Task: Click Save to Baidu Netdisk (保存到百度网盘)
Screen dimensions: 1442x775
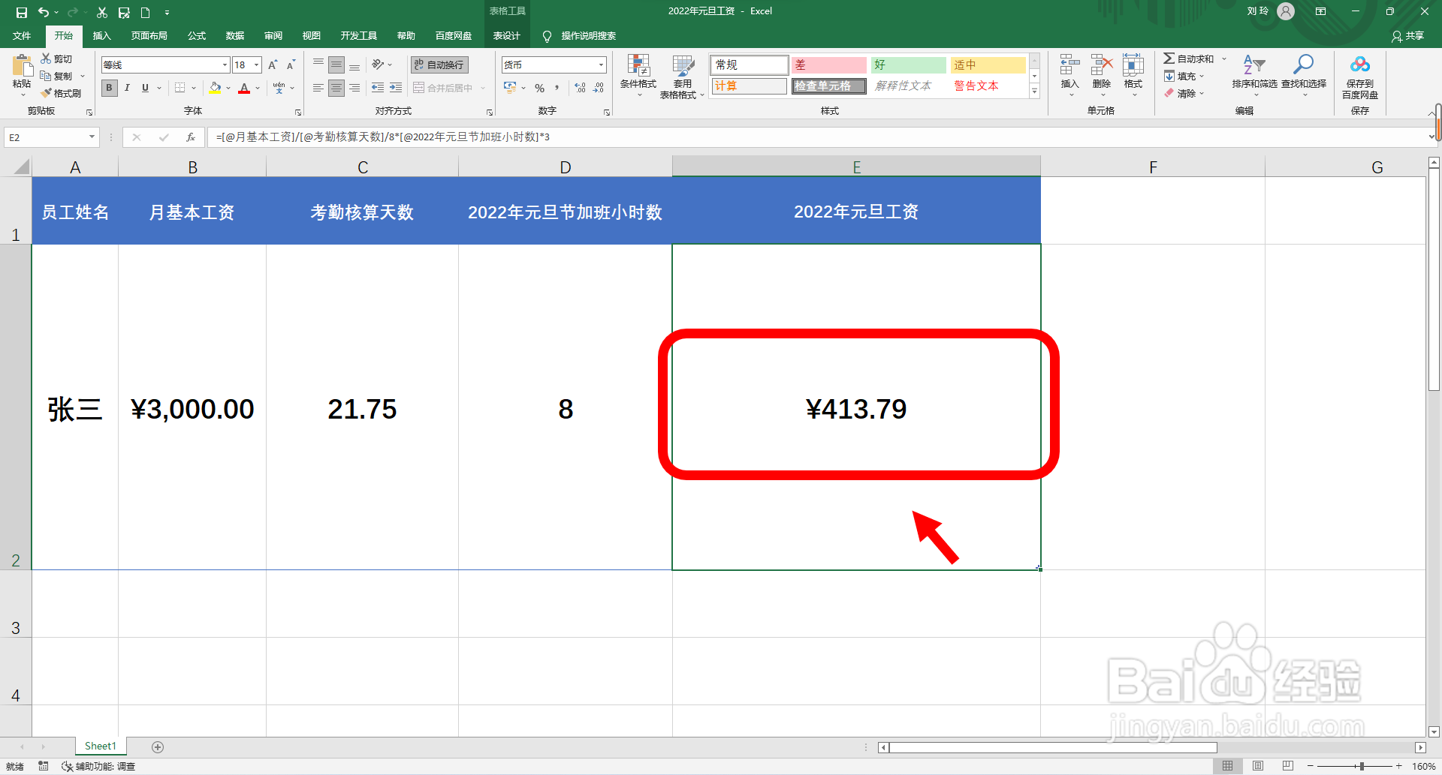Action: (x=1360, y=77)
